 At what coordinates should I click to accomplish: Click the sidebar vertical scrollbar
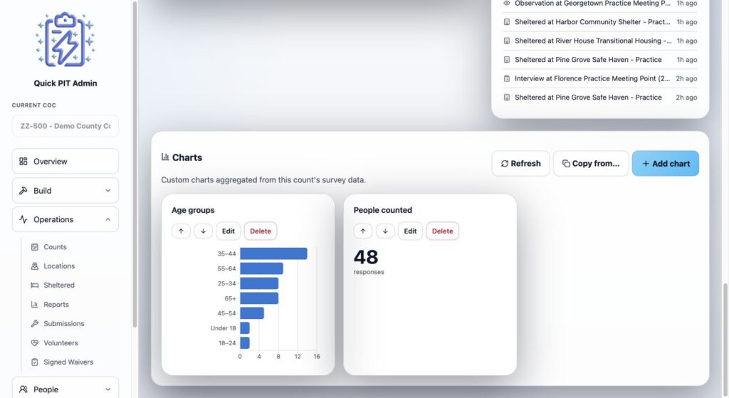[x=135, y=164]
